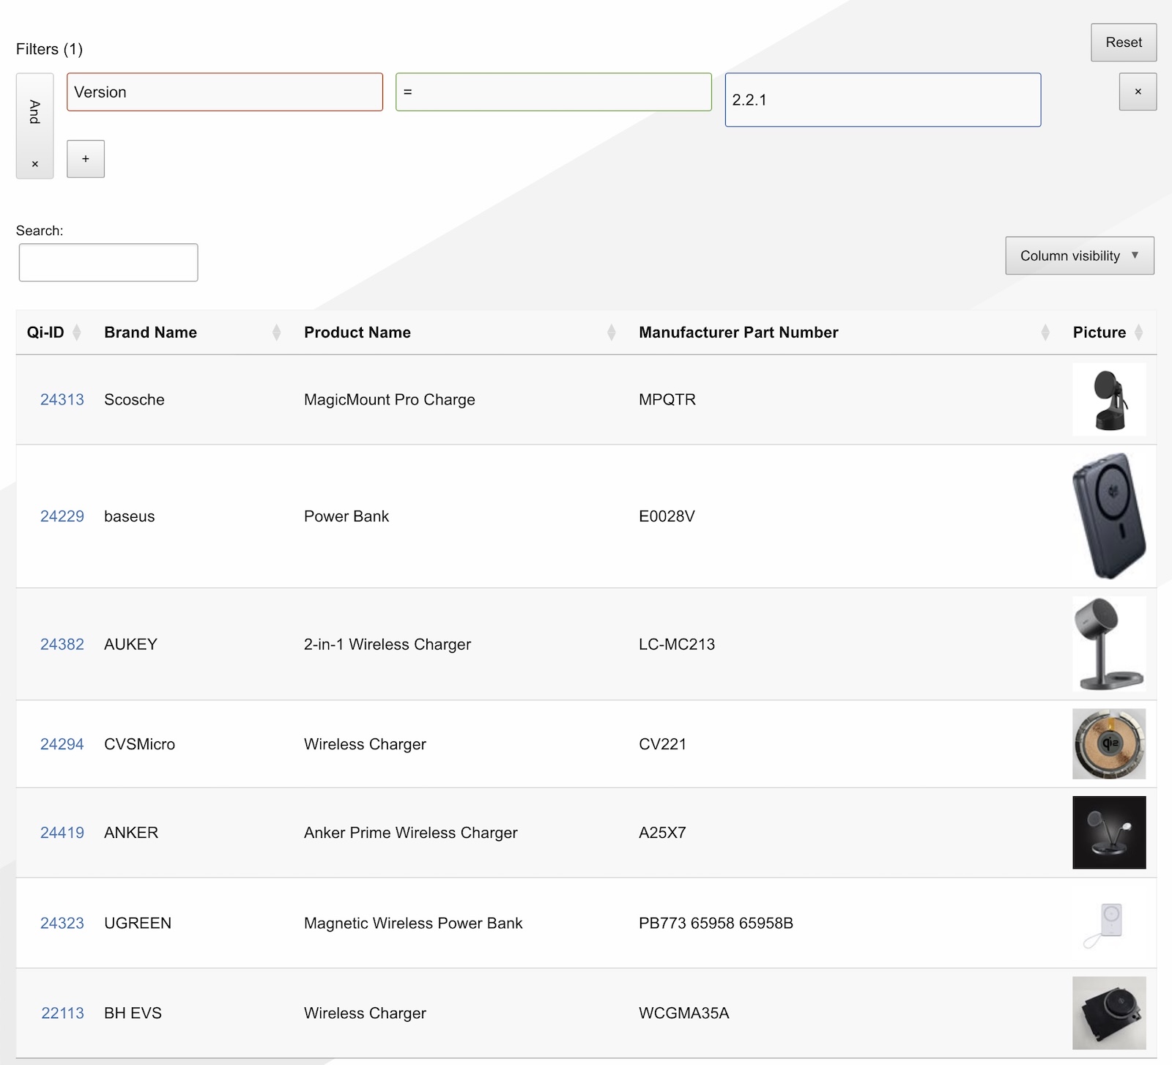Change the equals condition operator
The image size is (1172, 1065).
[x=553, y=92]
